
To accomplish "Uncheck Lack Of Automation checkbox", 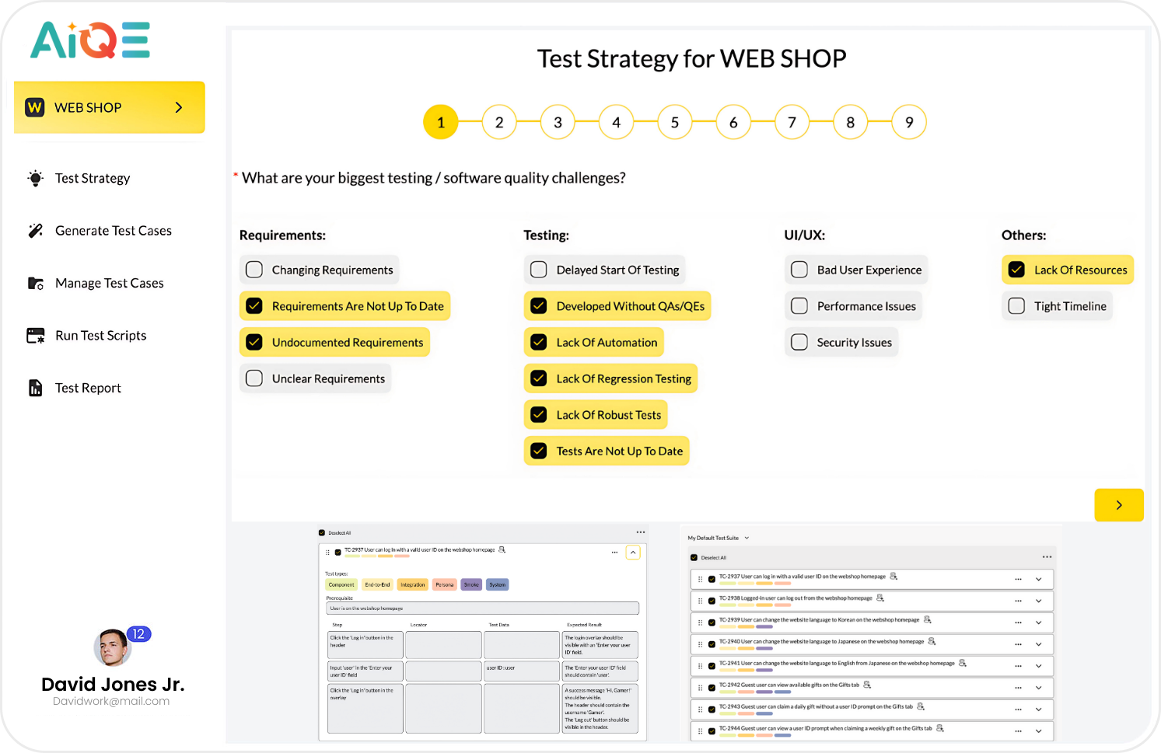I will pos(539,342).
